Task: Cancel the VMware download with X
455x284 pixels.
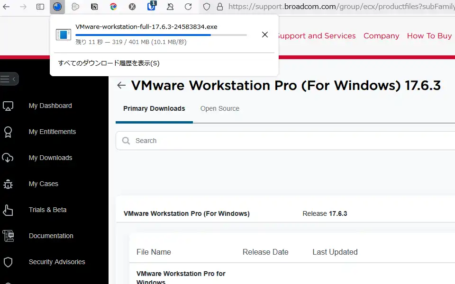Action: 264,35
